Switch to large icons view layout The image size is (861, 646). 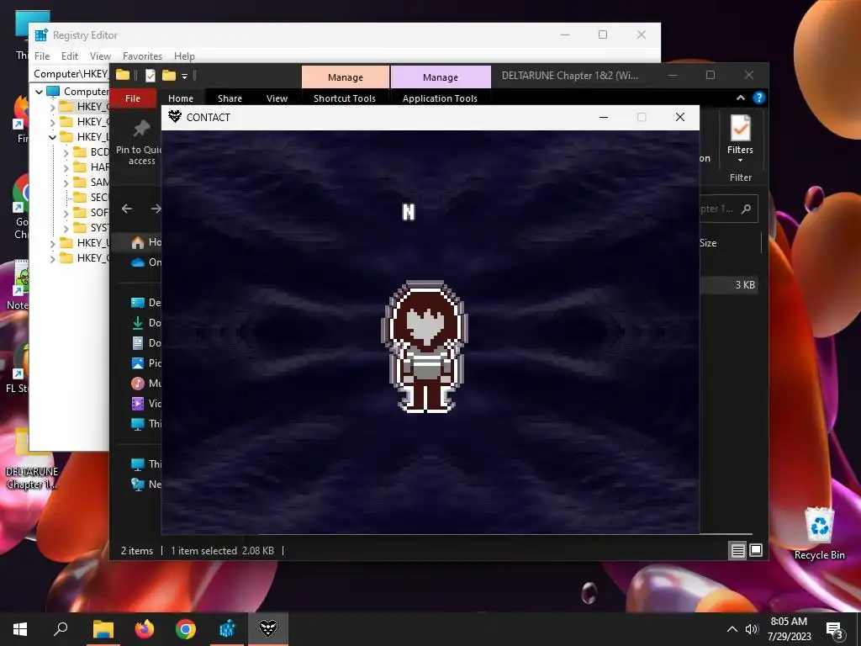click(756, 550)
